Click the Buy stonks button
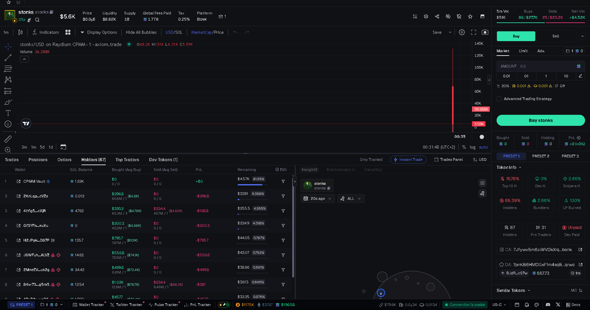The image size is (590, 310). 540,120
